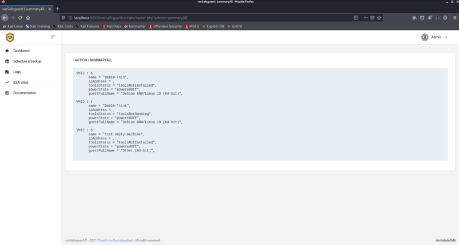The height and width of the screenshot is (245, 459).
Task: Click the browser home icon
Action: pyautogui.click(x=28, y=18)
